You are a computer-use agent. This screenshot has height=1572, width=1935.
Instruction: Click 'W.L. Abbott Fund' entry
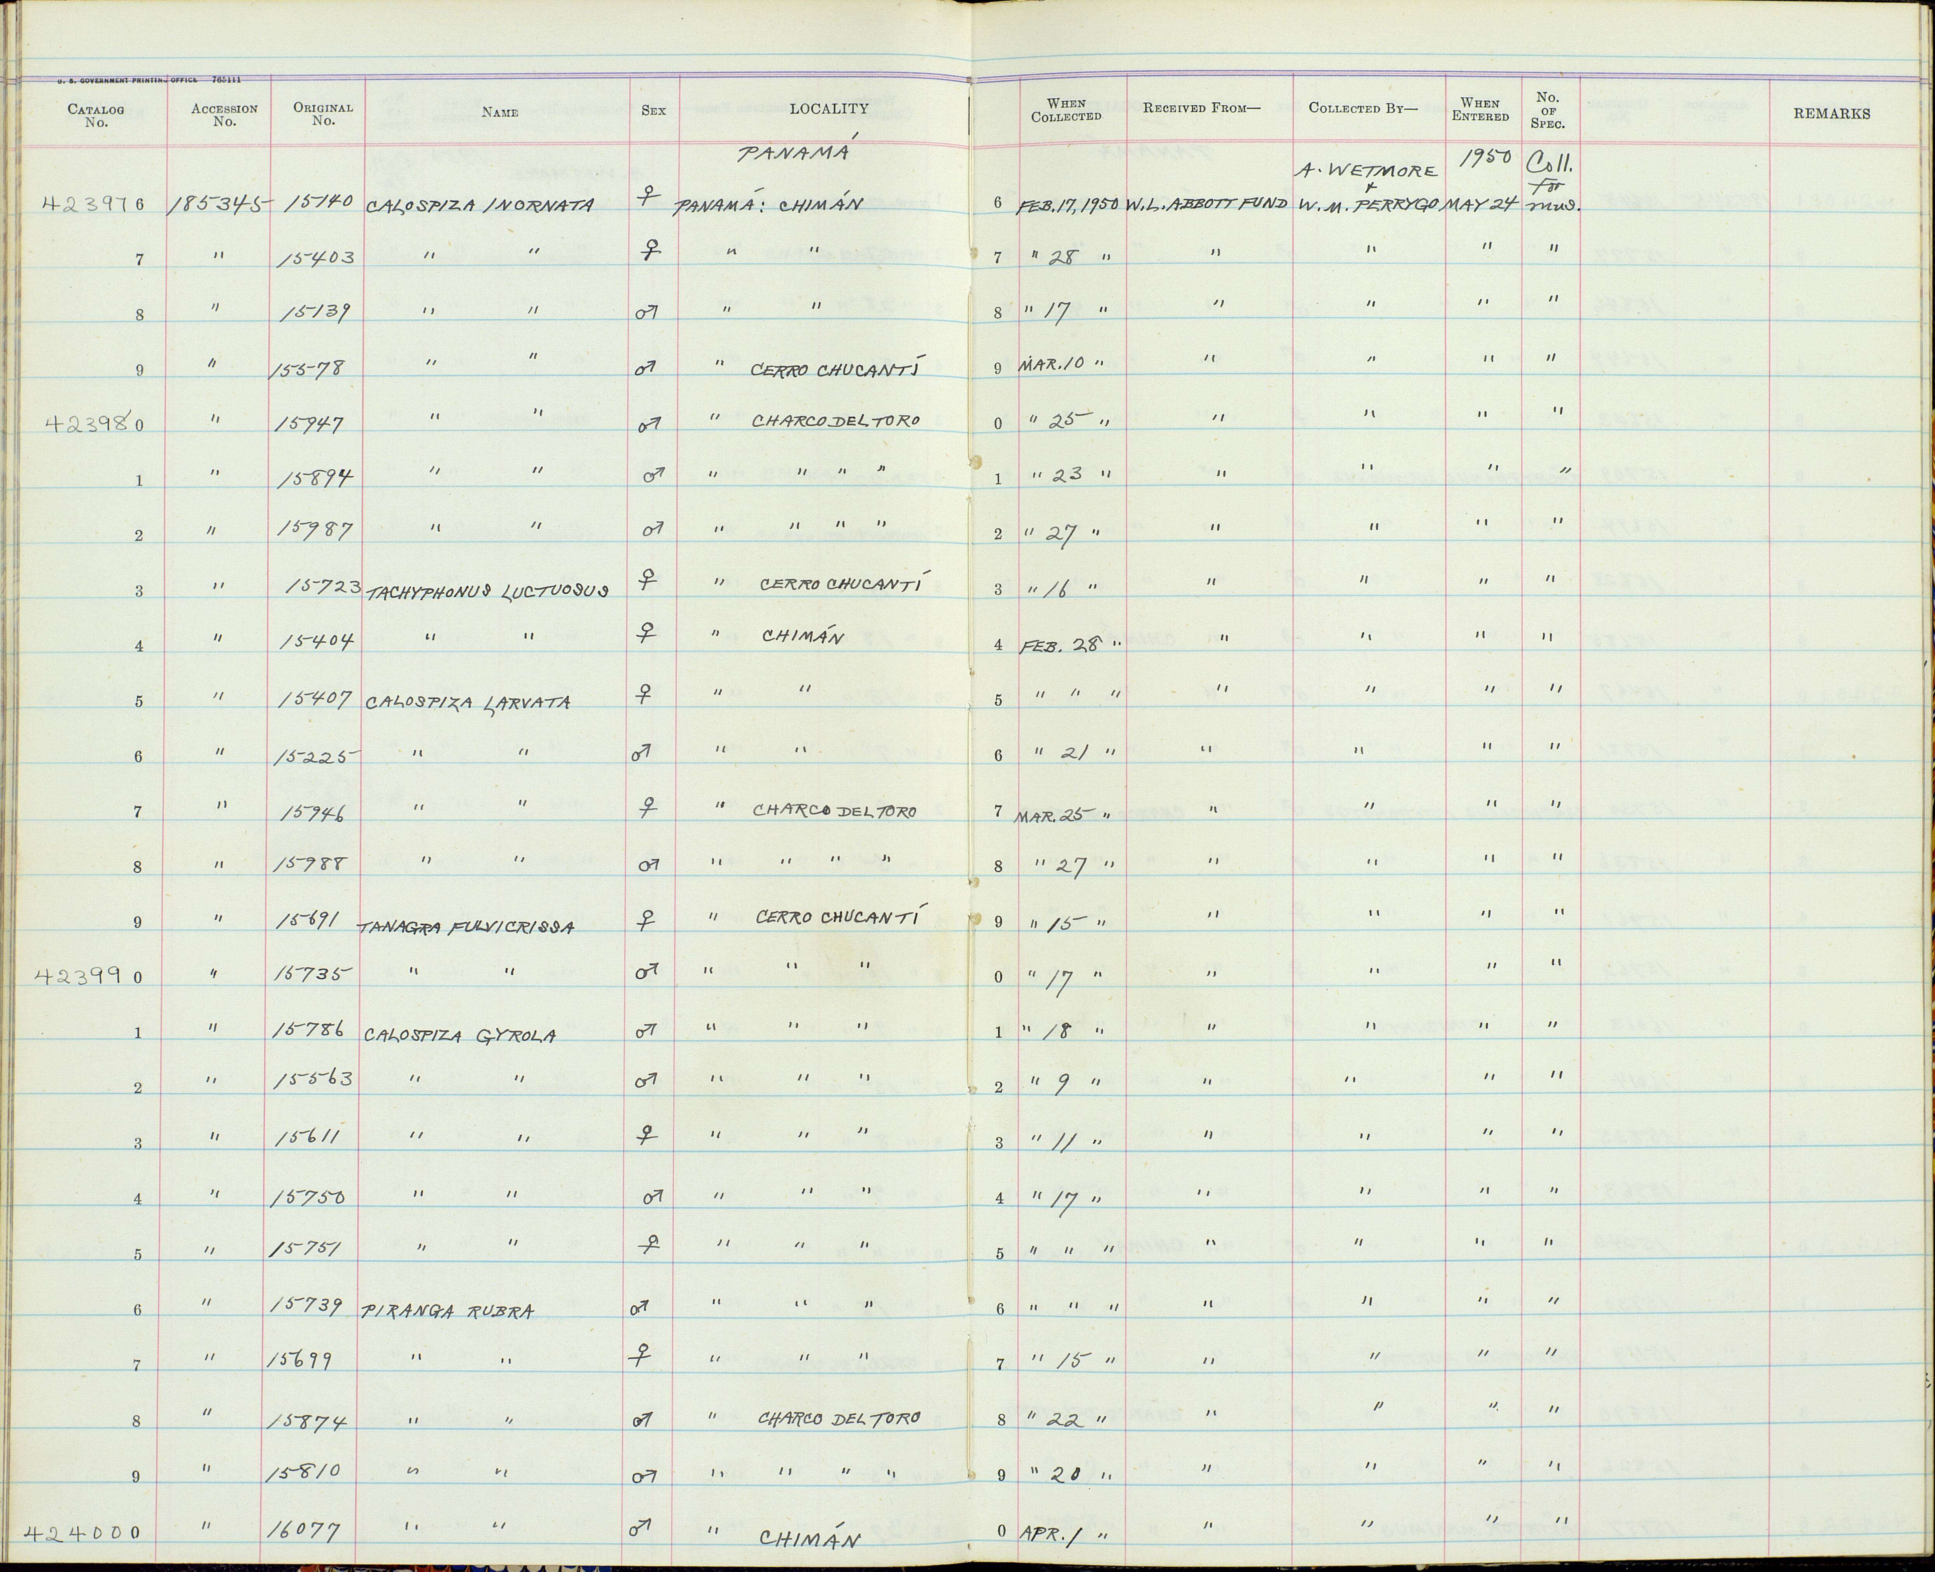tap(1206, 204)
